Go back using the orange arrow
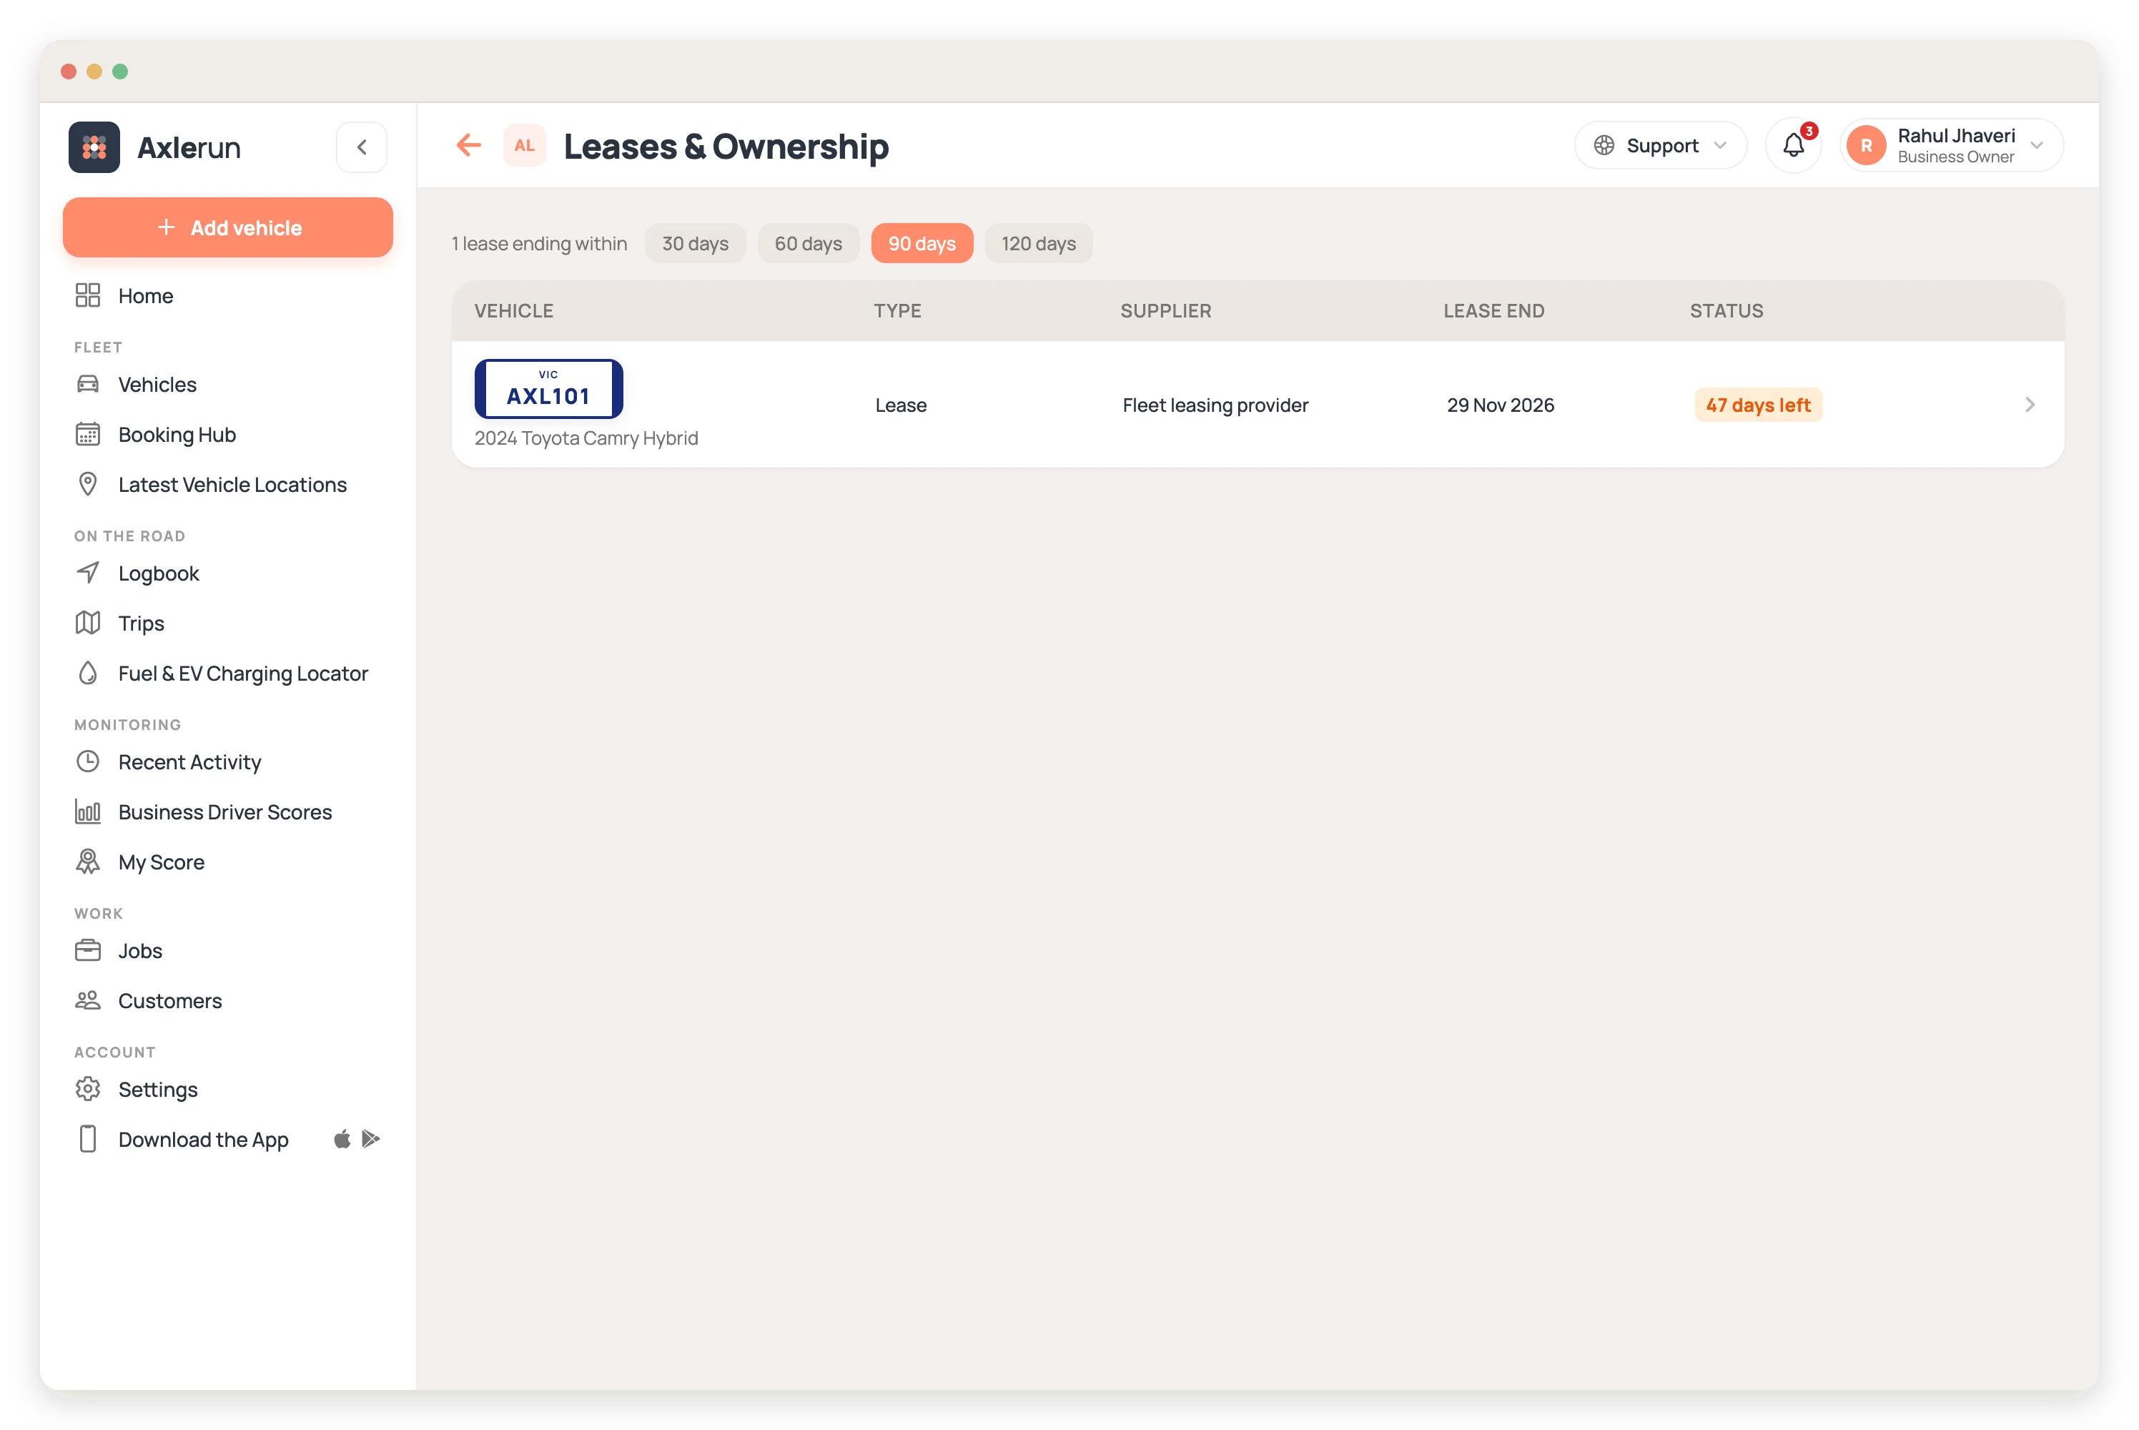 point(469,145)
